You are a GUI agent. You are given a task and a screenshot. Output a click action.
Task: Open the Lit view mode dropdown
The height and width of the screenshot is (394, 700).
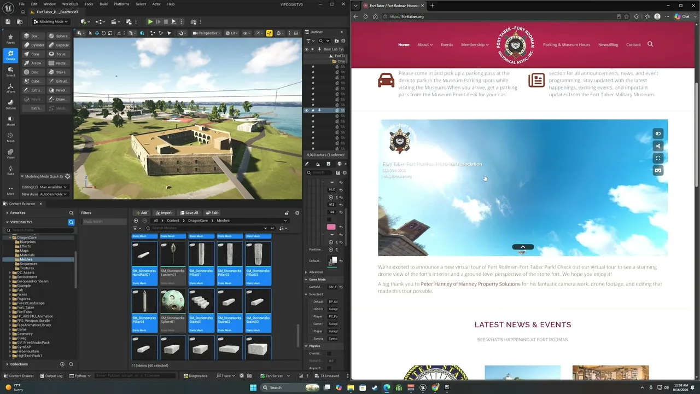[232, 33]
